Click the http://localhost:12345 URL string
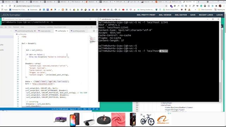Viewport: 226px width, 127px height. point(43,84)
